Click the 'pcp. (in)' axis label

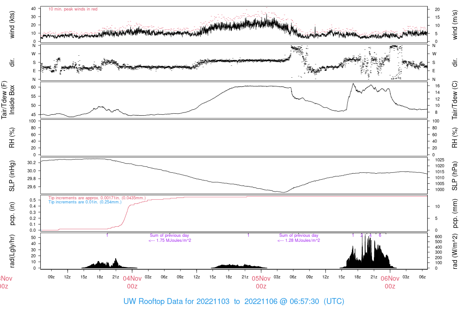12,213
